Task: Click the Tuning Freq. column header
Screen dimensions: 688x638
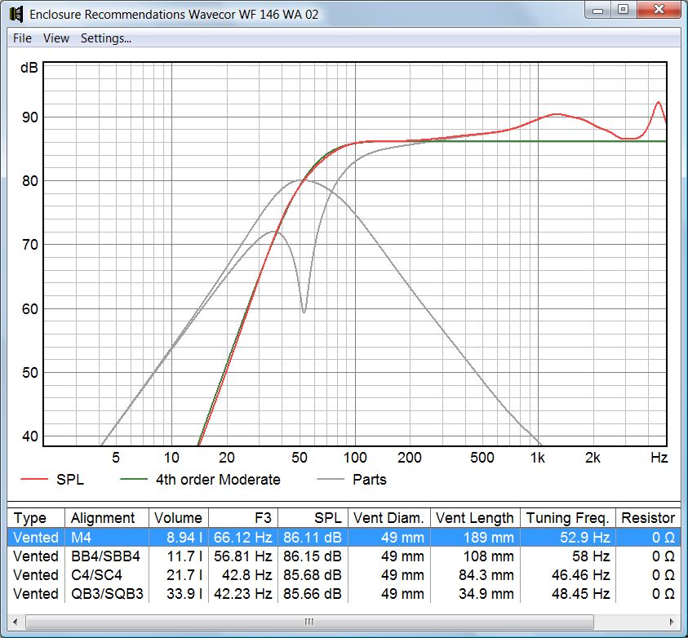Action: [x=568, y=518]
